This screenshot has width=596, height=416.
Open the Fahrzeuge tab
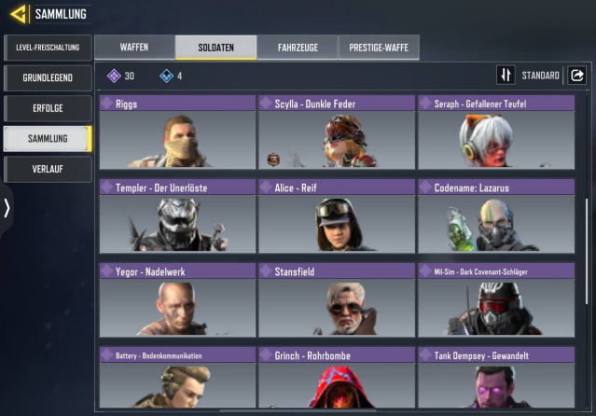pos(298,48)
